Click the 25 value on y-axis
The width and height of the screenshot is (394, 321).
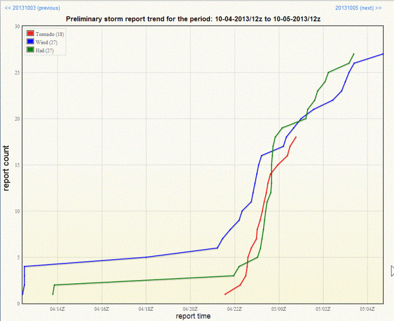17,73
